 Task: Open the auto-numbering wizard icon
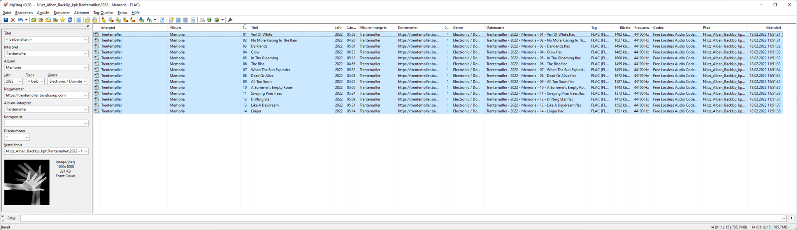coord(193,20)
